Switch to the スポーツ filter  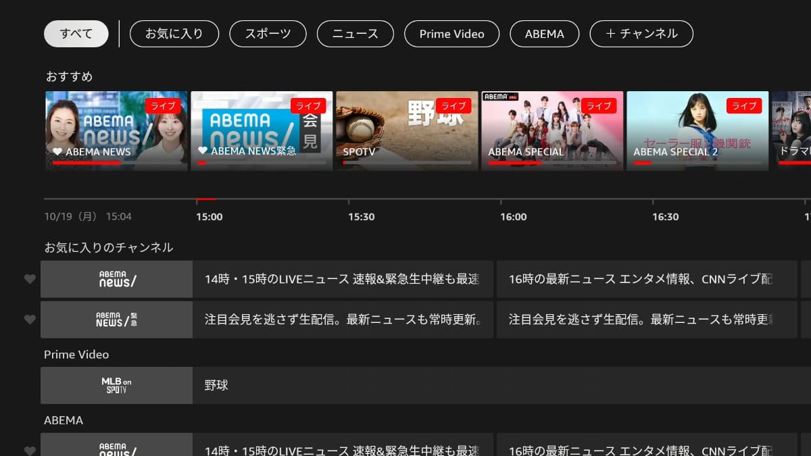coord(268,34)
